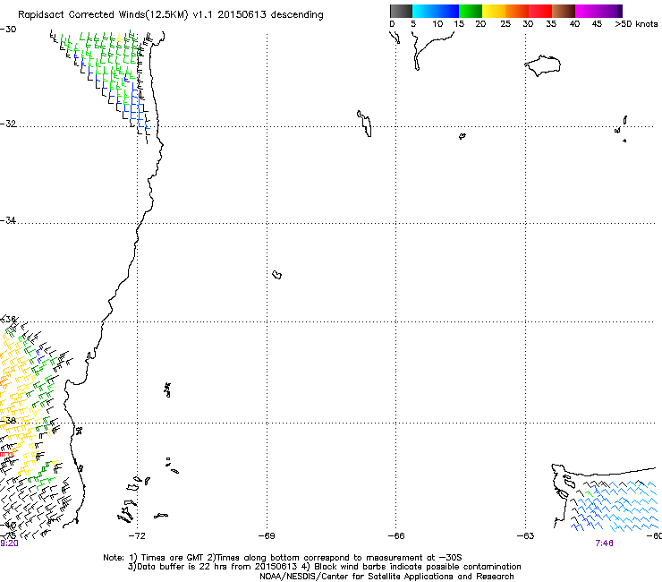Click the map title 'Rapidscat Corrected Winds(12.5KM)'

coord(103,14)
